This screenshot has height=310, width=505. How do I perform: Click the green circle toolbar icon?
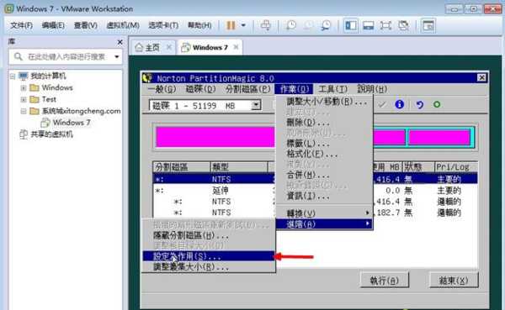coord(437,104)
